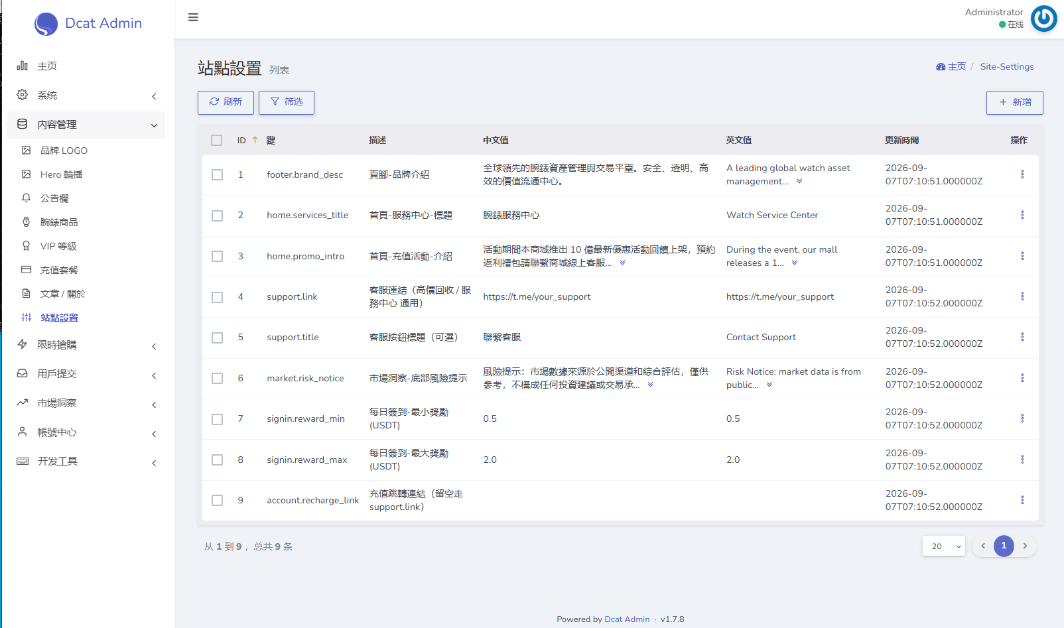Open VIP 等級 menu item
This screenshot has width=1064, height=628.
pyautogui.click(x=87, y=246)
